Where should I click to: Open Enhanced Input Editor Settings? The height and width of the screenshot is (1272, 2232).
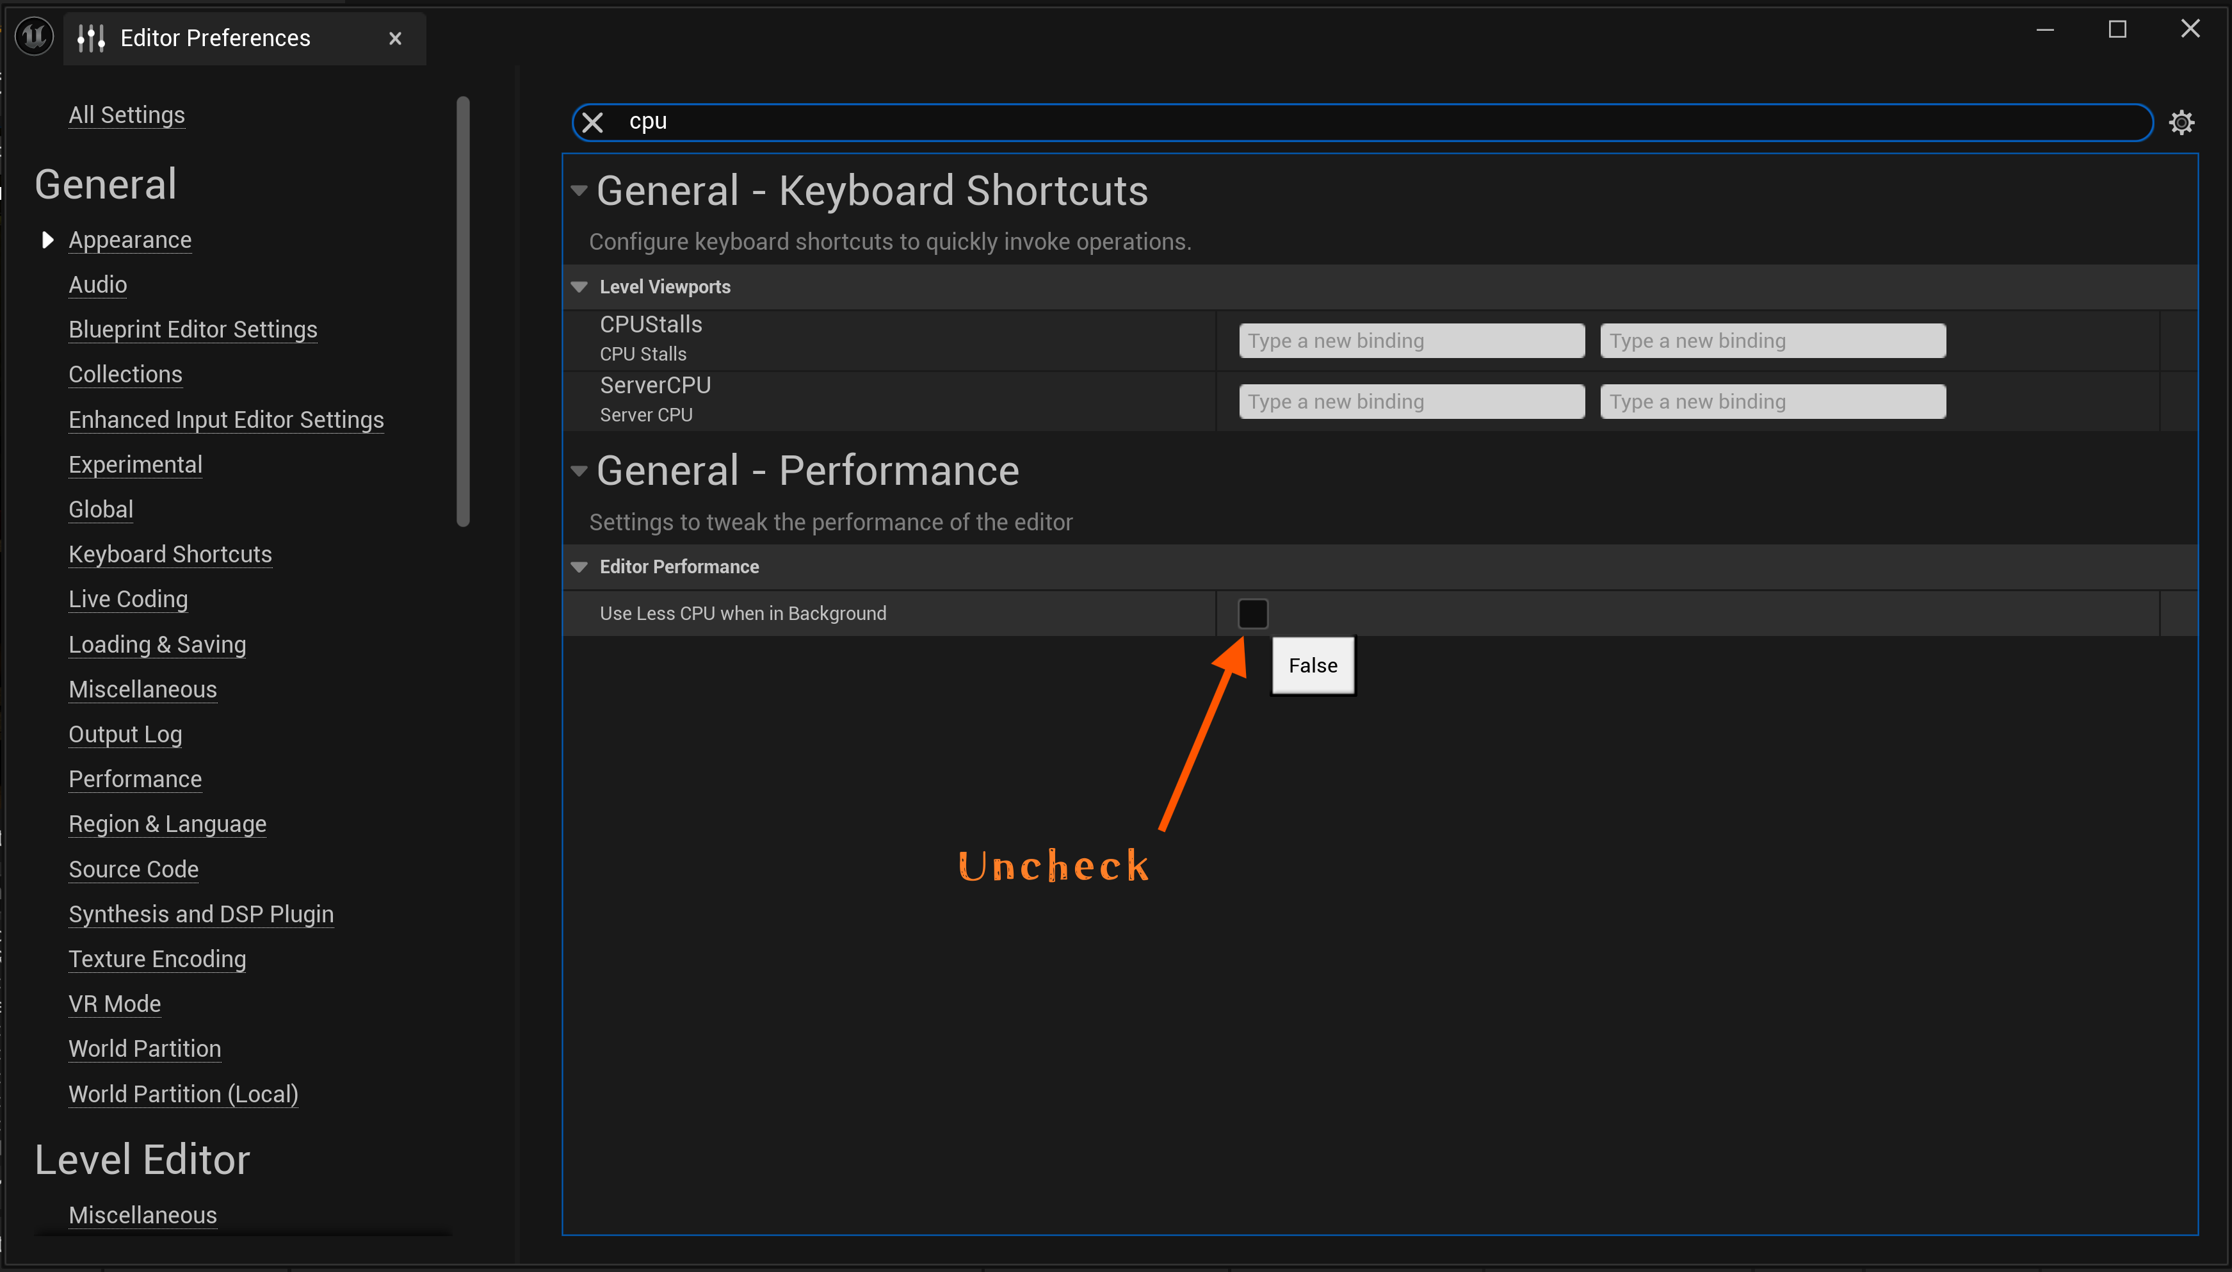[226, 420]
